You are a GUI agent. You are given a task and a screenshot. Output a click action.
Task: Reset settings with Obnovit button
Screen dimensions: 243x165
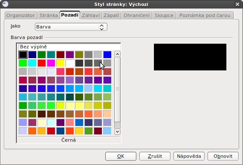tap(223, 156)
